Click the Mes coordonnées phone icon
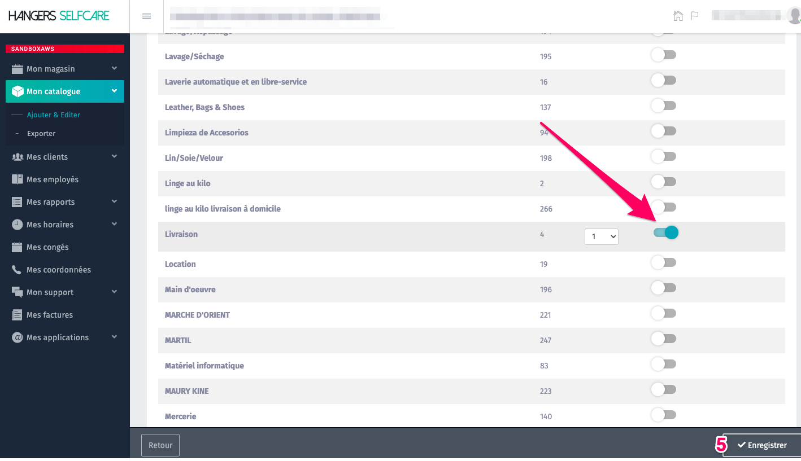 pyautogui.click(x=17, y=270)
